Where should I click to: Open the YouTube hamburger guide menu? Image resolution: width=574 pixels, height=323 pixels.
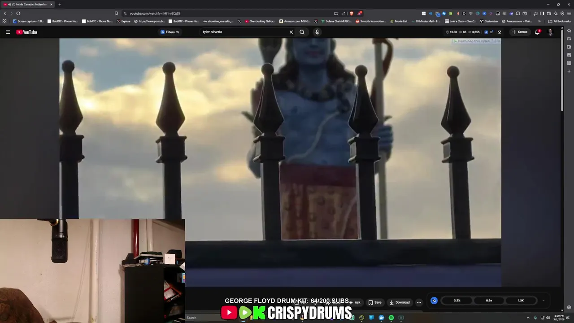[8, 32]
